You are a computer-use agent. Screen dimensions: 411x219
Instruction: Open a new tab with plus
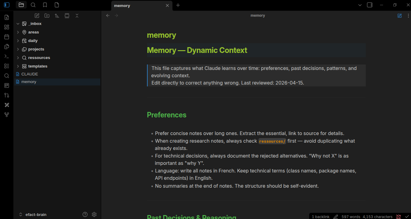(178, 5)
